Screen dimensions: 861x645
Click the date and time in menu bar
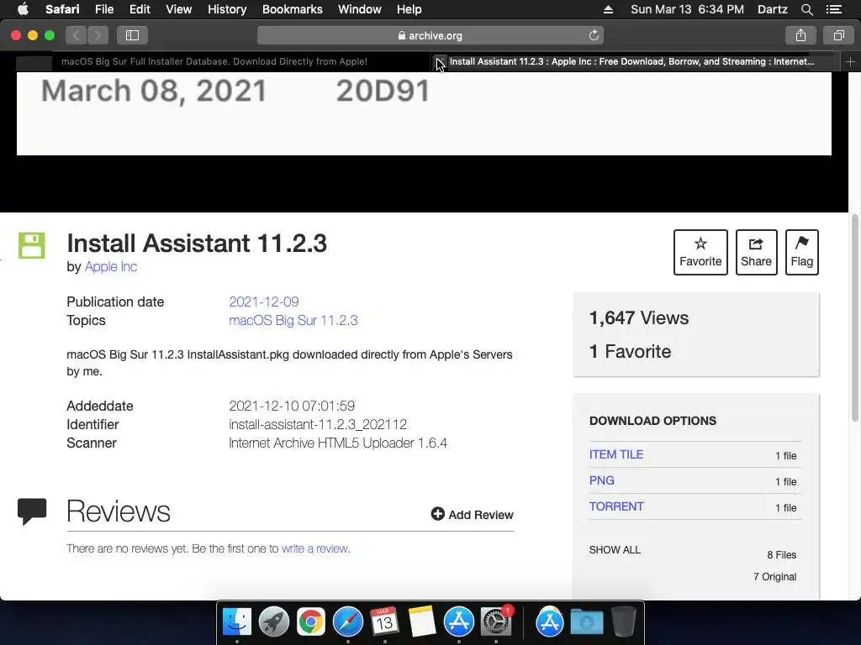(x=687, y=9)
